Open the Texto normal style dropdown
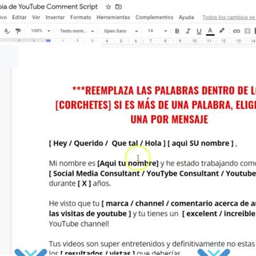The width and height of the screenshot is (256, 256). [77, 31]
